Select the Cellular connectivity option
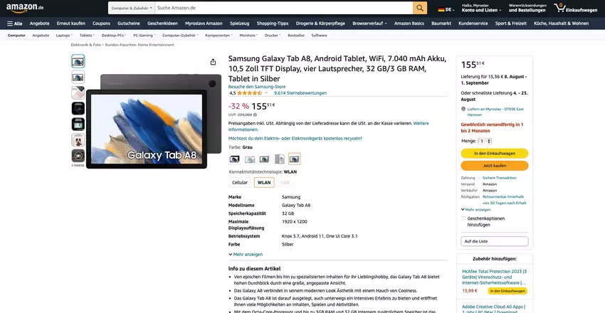The height and width of the screenshot is (313, 605). [x=240, y=183]
